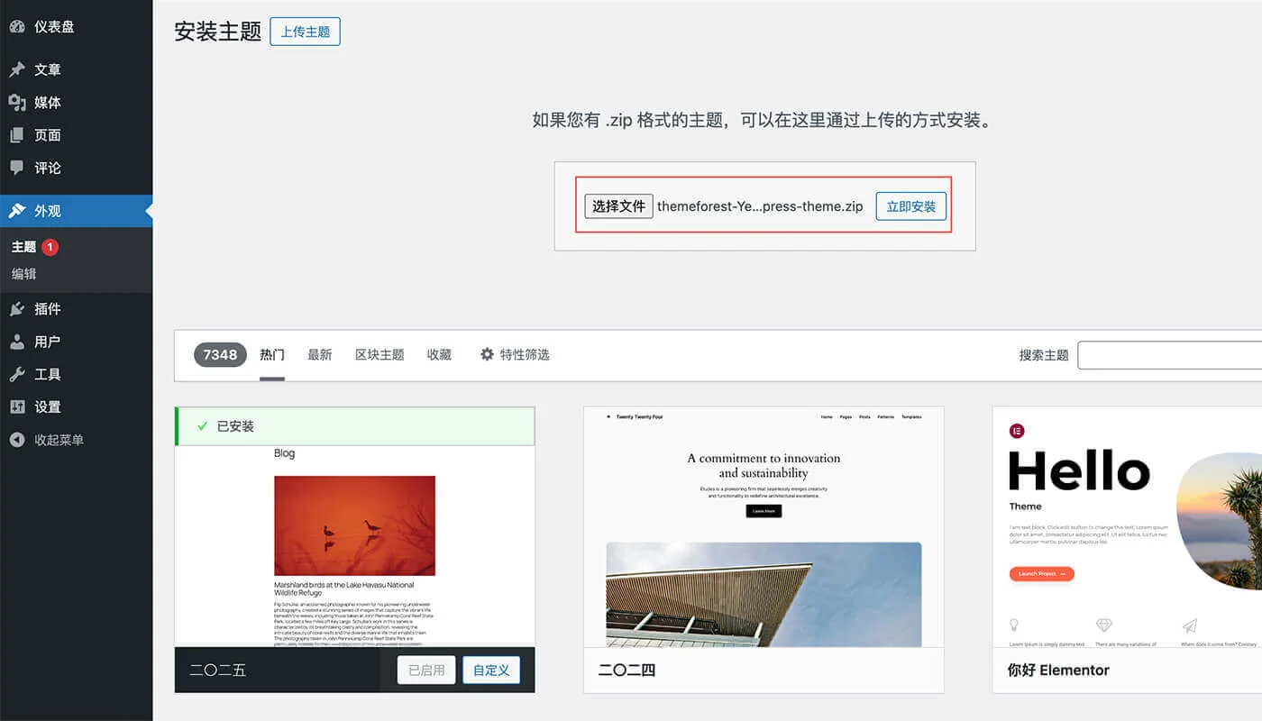The image size is (1262, 721).
Task: Switch to the 最新 themes tab
Action: [320, 354]
